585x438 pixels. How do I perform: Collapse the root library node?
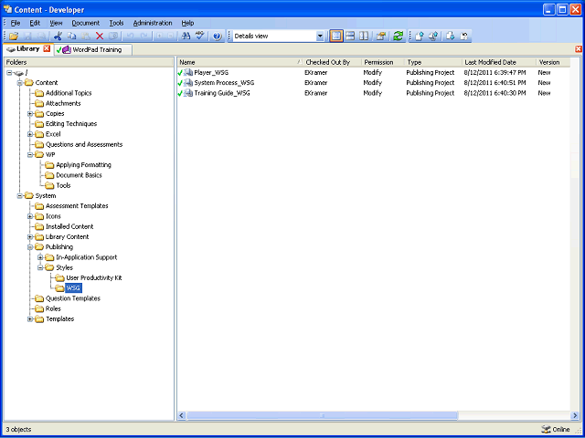click(x=9, y=73)
